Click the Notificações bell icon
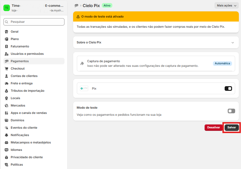The height and width of the screenshot is (169, 241). (6, 135)
